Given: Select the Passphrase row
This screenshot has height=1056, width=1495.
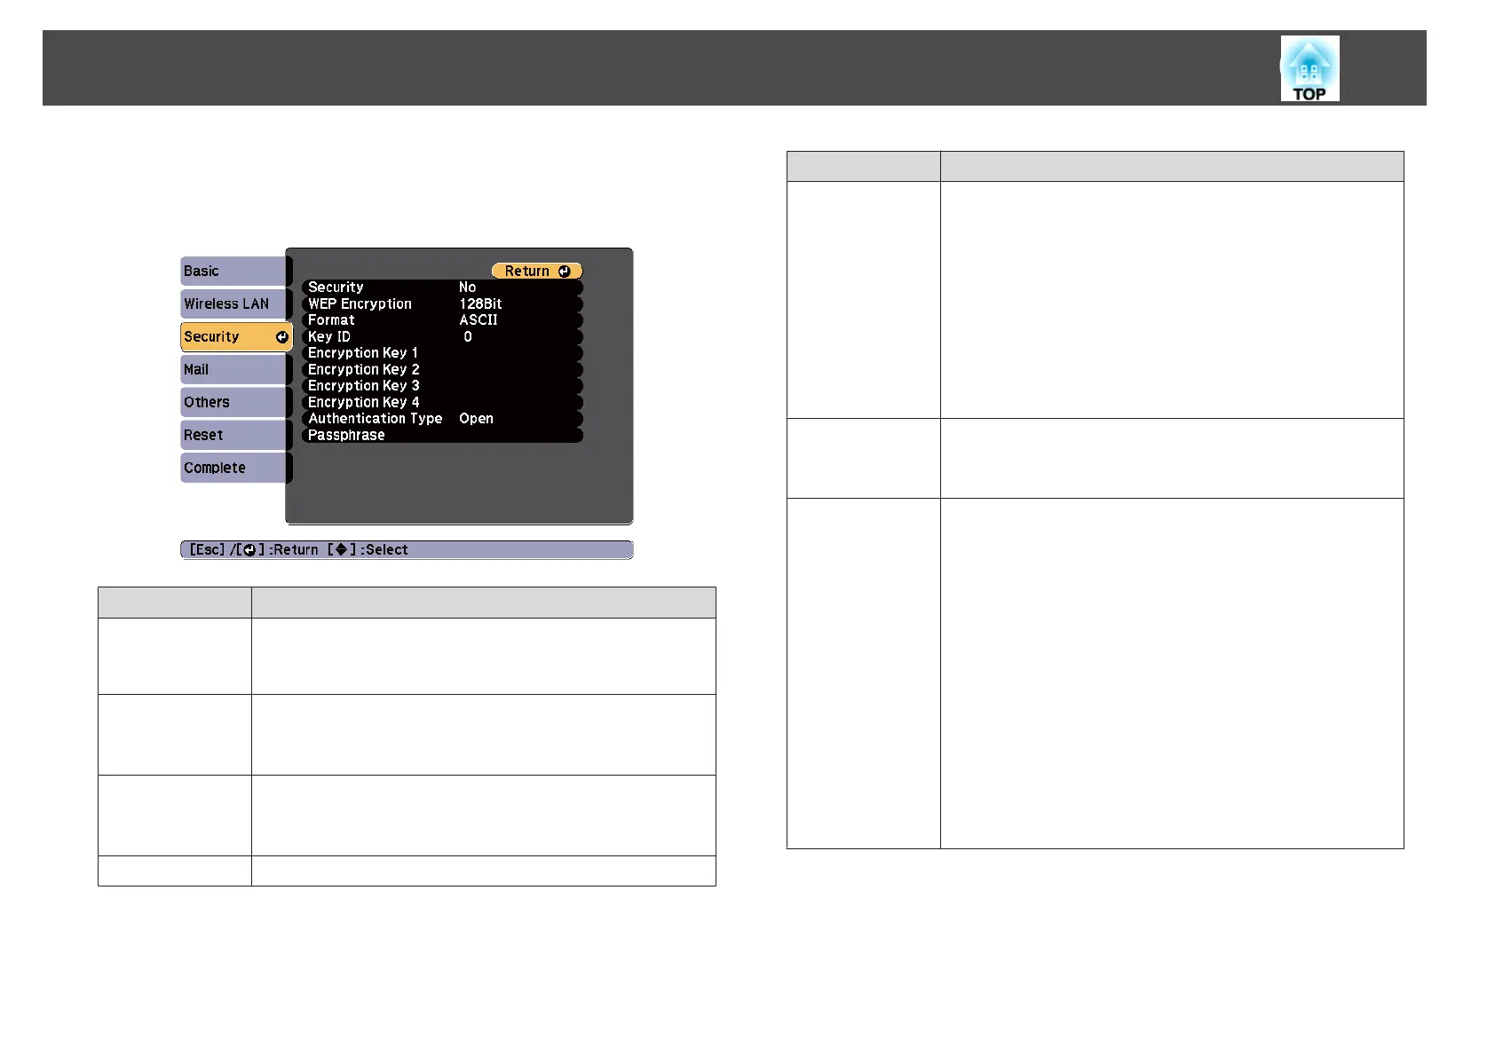Looking at the screenshot, I should (442, 436).
